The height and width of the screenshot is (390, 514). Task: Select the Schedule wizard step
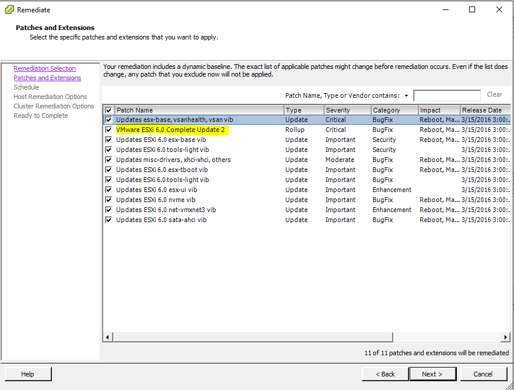26,87
